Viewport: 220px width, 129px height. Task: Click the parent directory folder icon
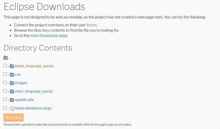tap(6, 58)
